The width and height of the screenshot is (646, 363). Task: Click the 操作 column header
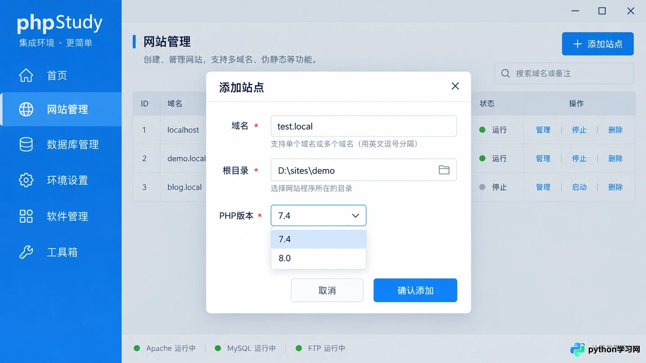(576, 104)
